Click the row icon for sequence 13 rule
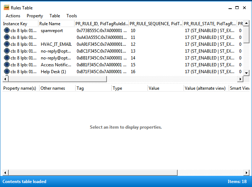The image size is (252, 187). coord(7,51)
